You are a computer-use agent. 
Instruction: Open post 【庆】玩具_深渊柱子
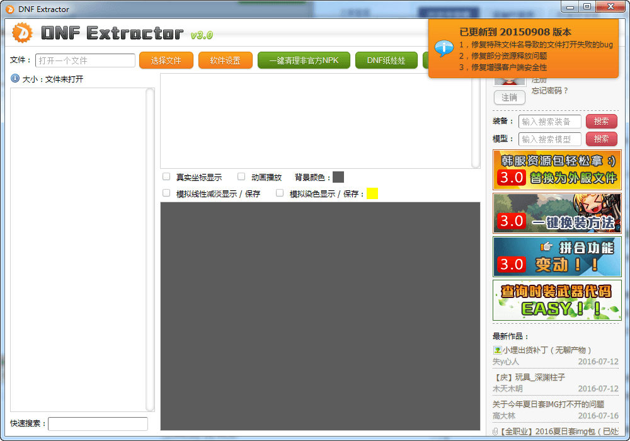tap(529, 377)
